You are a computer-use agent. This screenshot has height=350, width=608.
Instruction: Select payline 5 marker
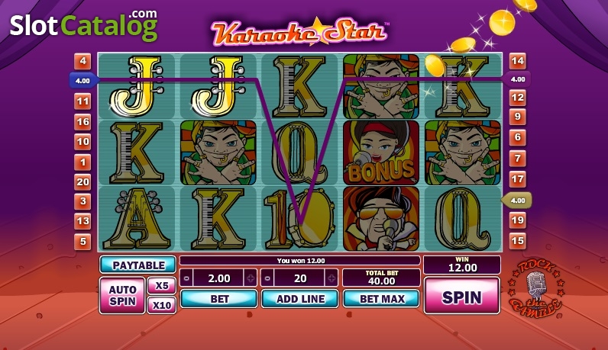82,241
